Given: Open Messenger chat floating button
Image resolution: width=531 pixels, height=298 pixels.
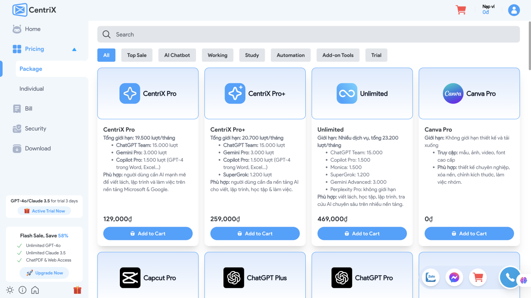Looking at the screenshot, I should (454, 278).
